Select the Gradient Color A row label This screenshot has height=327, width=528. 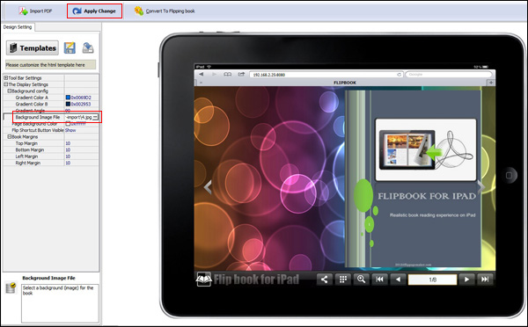[32, 98]
